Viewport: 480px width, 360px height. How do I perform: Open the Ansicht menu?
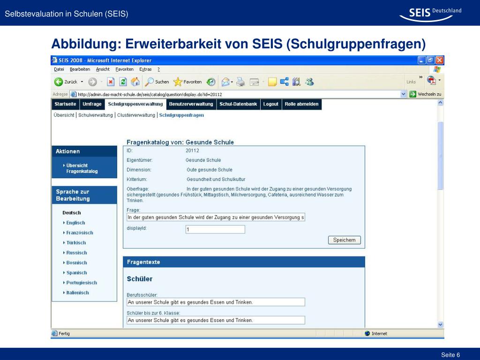pos(103,69)
